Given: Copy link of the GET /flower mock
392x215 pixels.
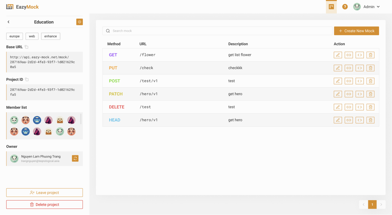Looking at the screenshot, I should [349, 55].
